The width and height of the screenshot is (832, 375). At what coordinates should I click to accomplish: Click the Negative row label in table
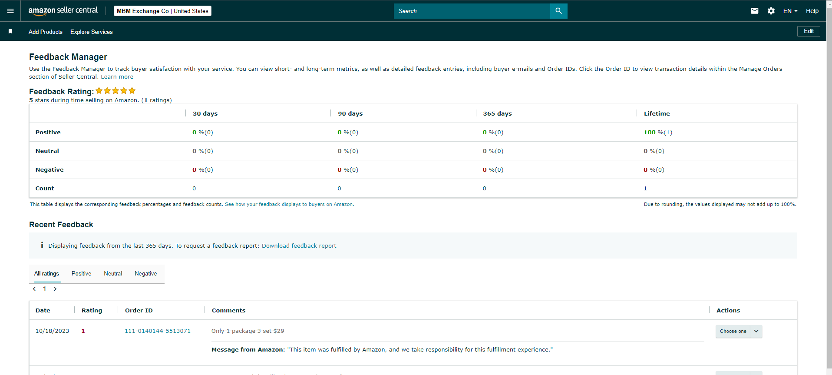(50, 169)
